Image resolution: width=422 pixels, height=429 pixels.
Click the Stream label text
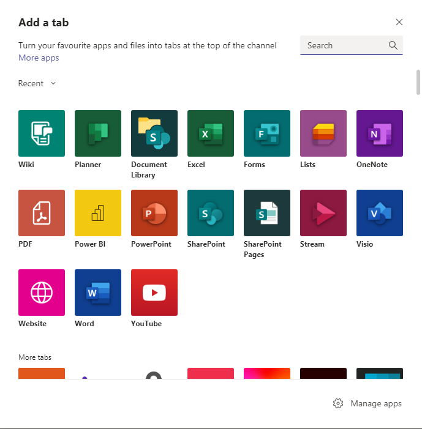point(312,244)
